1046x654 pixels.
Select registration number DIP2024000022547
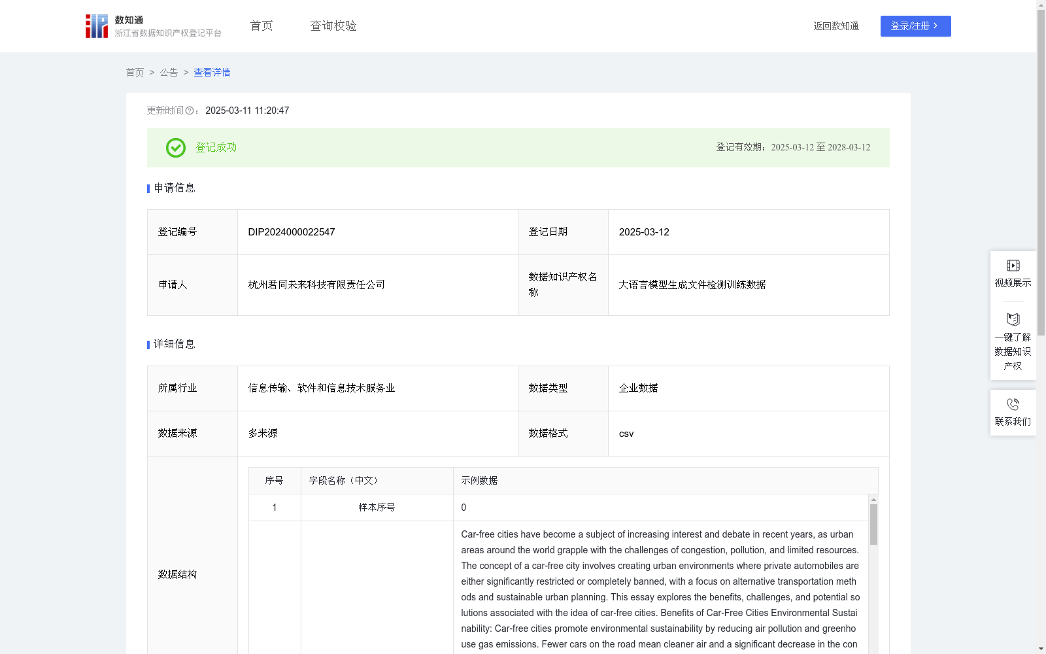click(292, 232)
